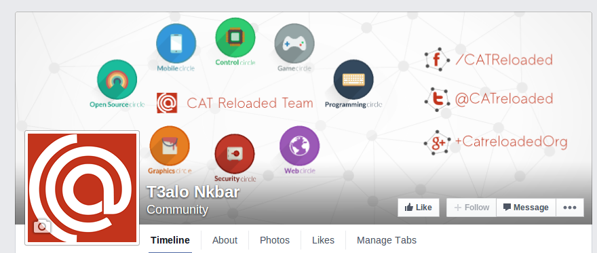Screen dimensions: 597x253
Task: Click the Open Source circle rainbow icon
Action: pyautogui.click(x=117, y=79)
